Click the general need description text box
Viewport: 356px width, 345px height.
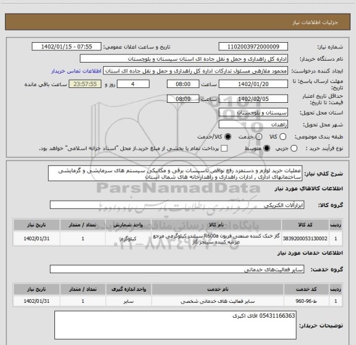(x=175, y=173)
